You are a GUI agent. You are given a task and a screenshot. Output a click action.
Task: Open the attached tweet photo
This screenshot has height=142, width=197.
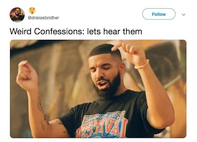[98, 89]
